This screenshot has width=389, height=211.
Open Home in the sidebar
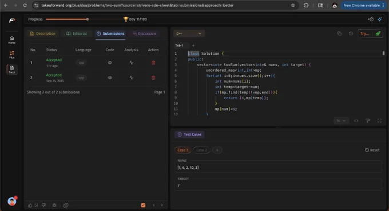pyautogui.click(x=11, y=40)
